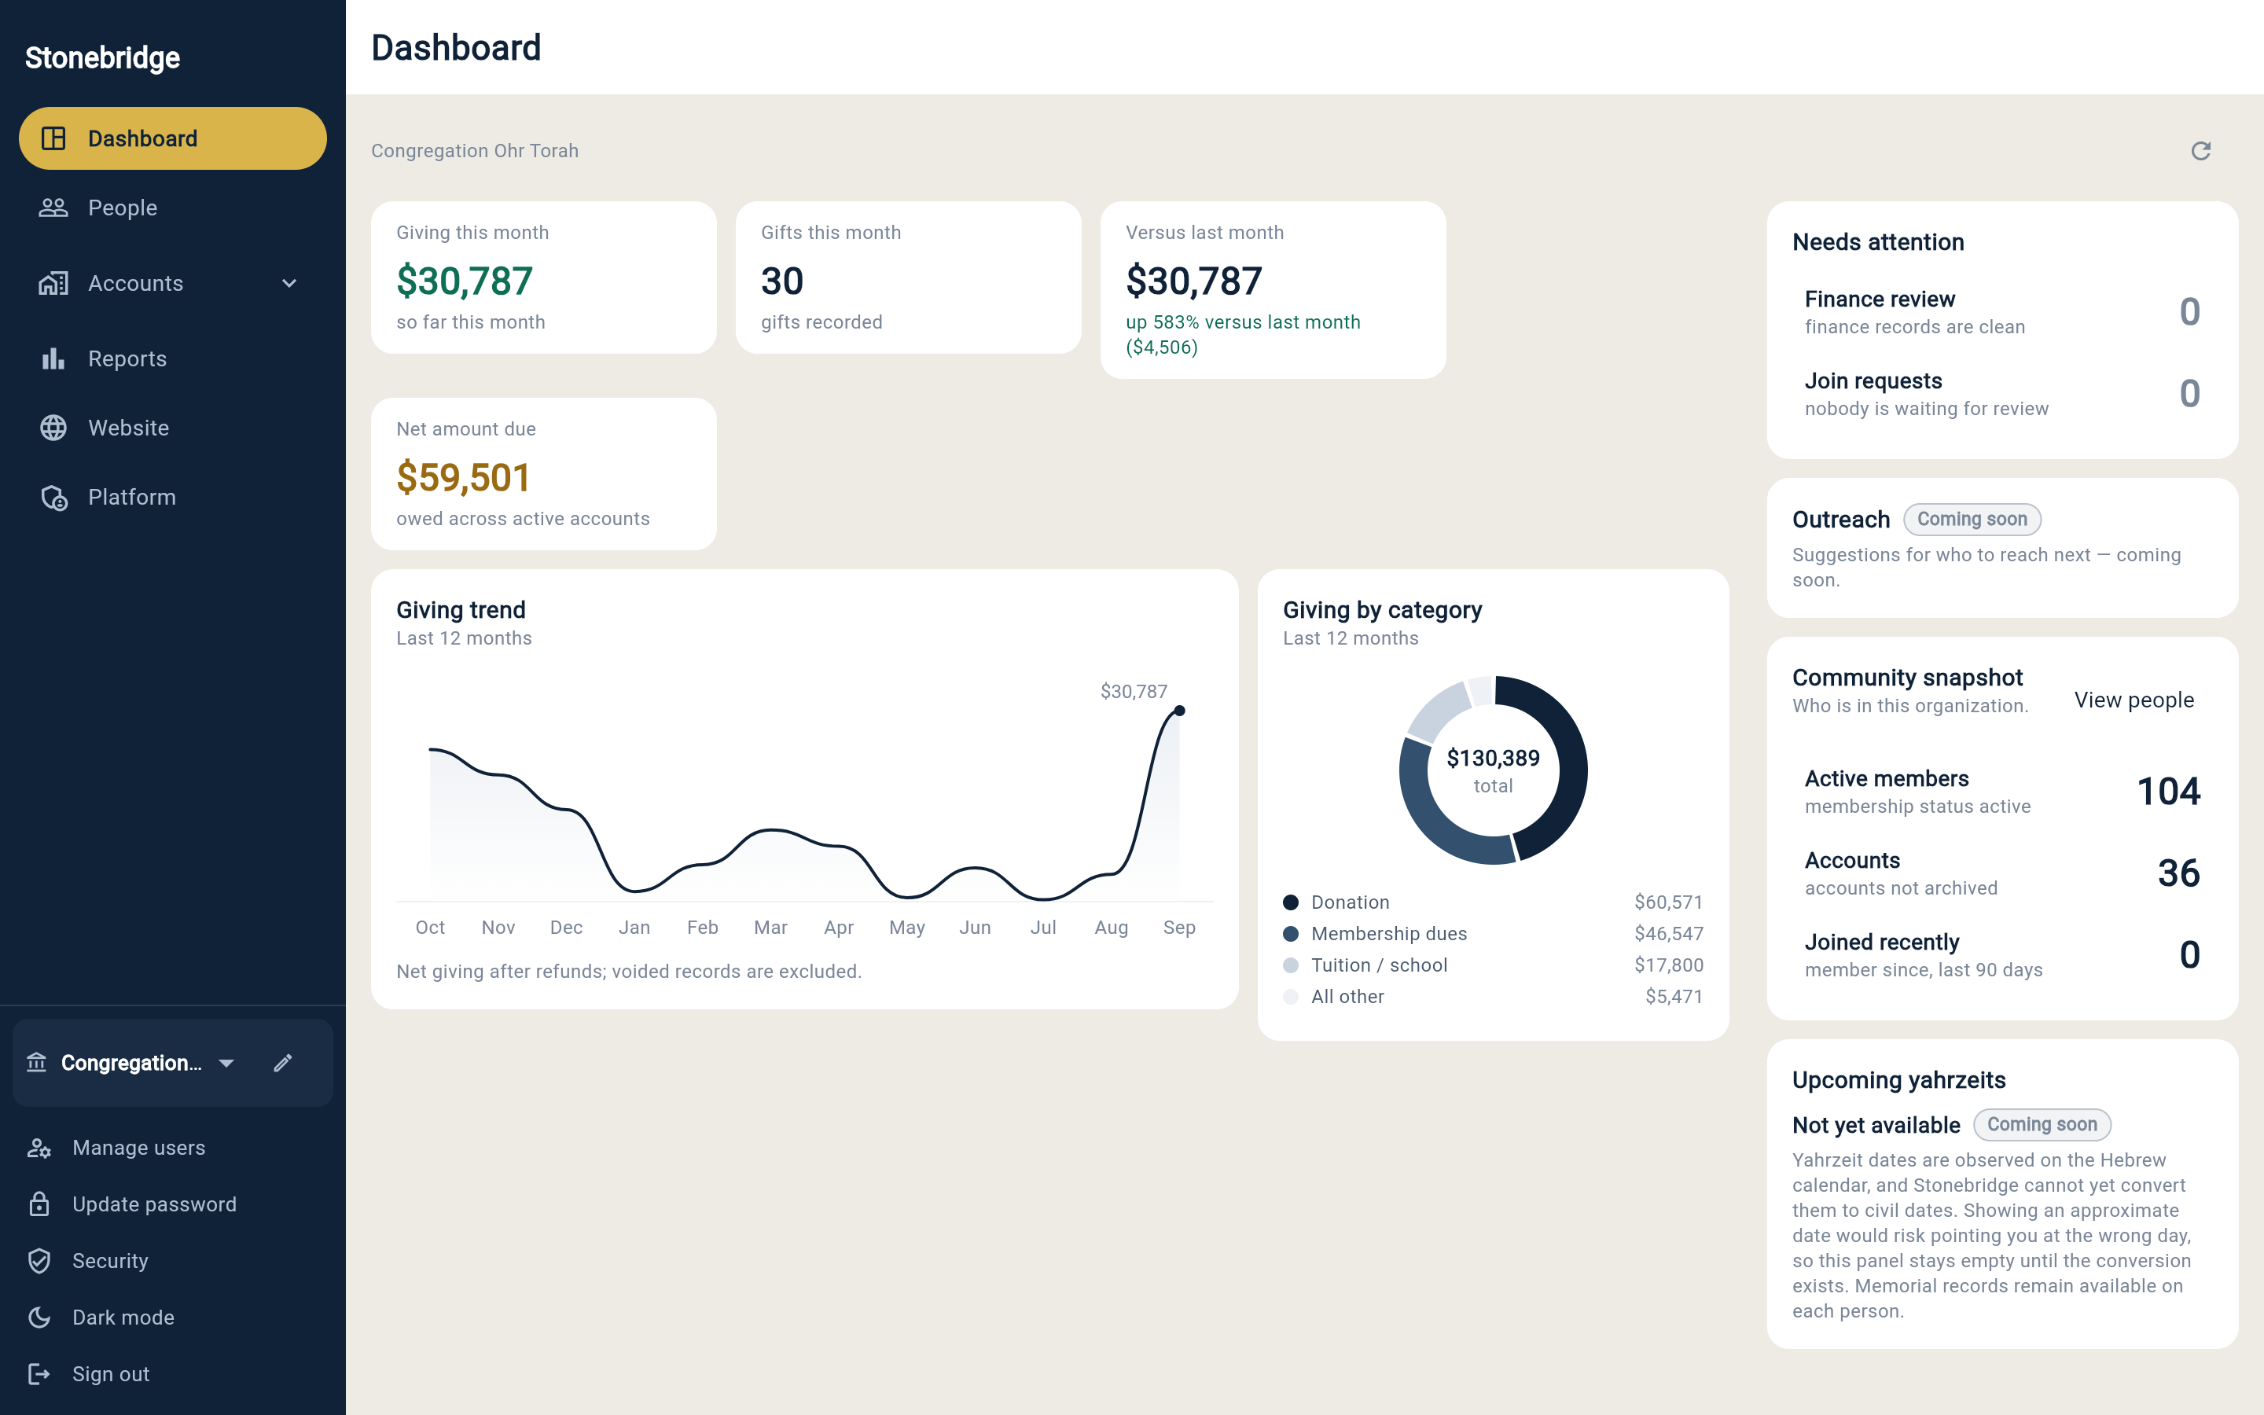Select the Platform menu item

click(x=173, y=497)
